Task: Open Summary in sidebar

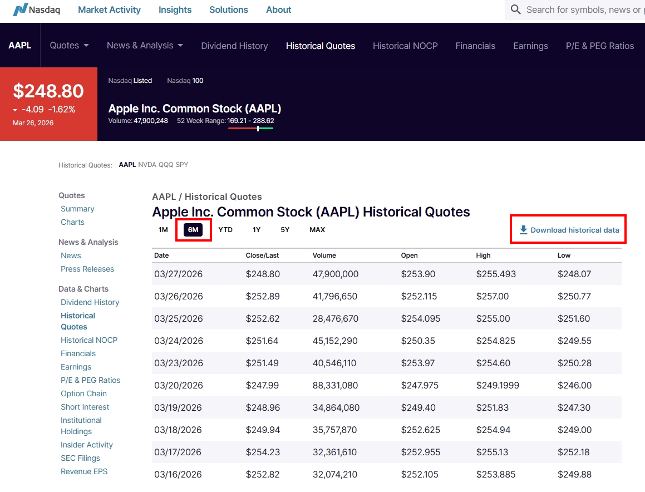Action: click(77, 209)
